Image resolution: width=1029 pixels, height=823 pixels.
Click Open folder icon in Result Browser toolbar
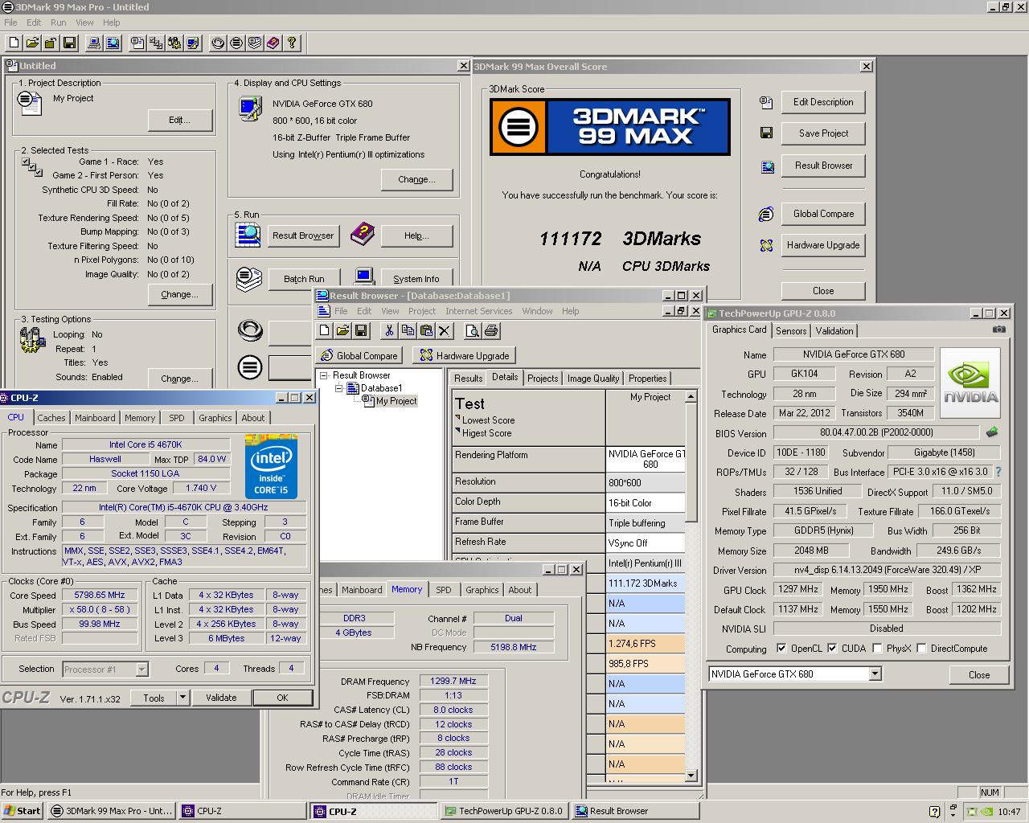coord(342,330)
